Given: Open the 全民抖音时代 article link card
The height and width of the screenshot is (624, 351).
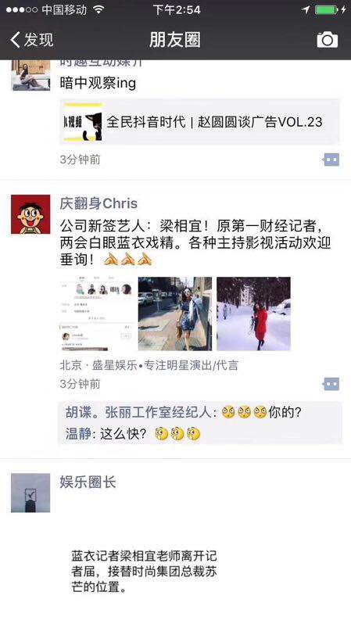Looking at the screenshot, I should (x=200, y=122).
